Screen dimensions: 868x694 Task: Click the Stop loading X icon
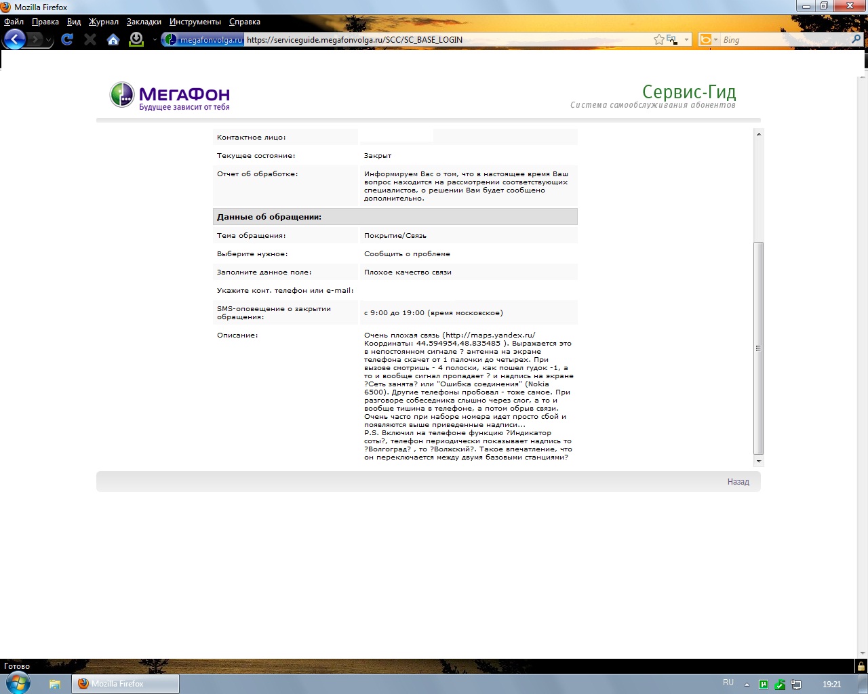[90, 39]
